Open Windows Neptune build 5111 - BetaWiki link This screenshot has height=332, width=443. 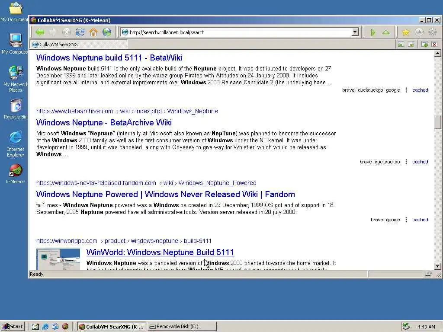click(x=109, y=57)
